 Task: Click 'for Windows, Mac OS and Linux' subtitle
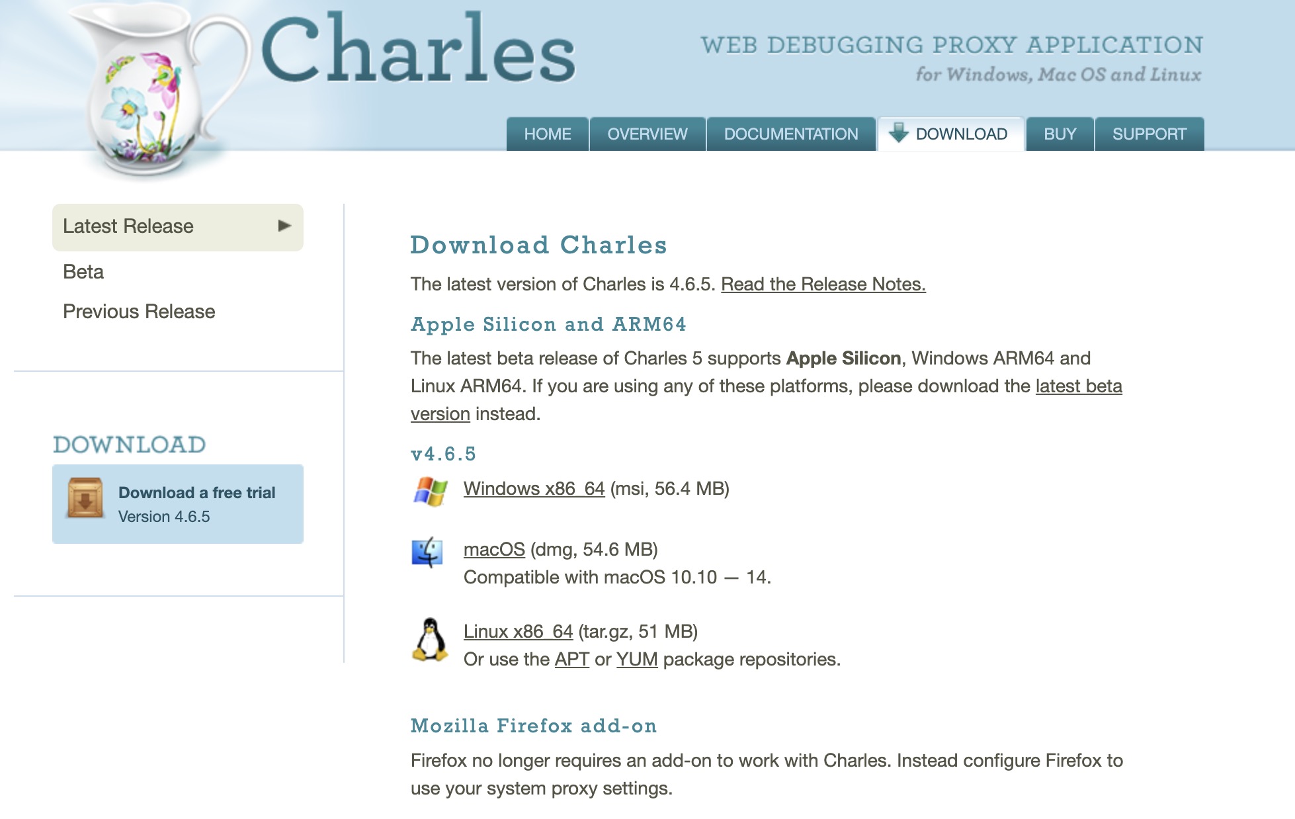[1058, 75]
